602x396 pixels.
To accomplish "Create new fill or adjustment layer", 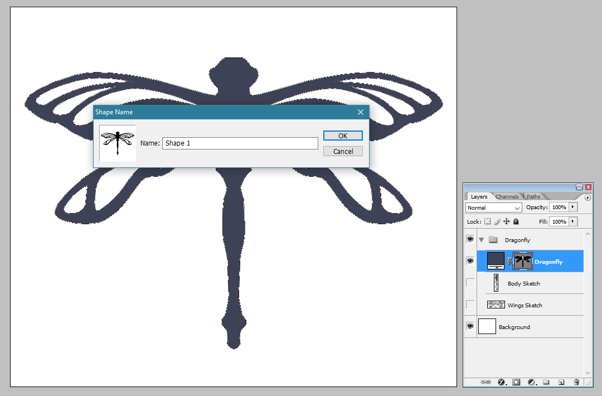I will tap(532, 382).
